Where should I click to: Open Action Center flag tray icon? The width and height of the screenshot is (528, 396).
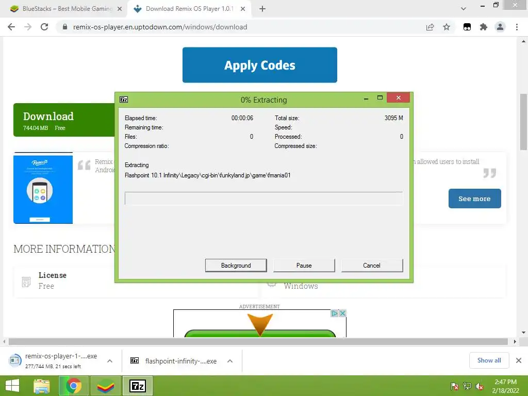click(454, 386)
